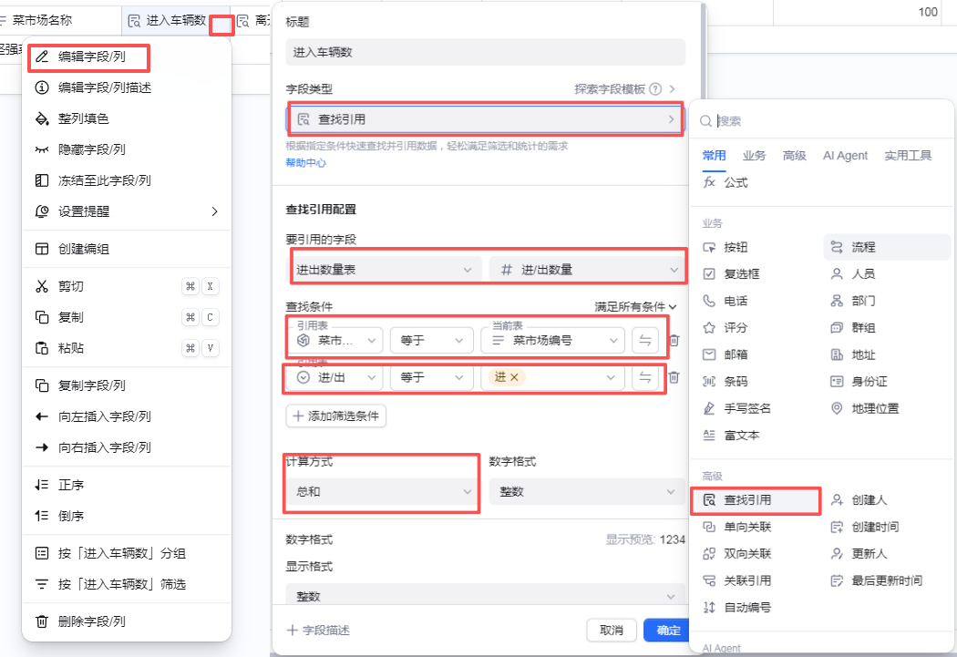Remove the 进 tag from condition value

pyautogui.click(x=514, y=377)
